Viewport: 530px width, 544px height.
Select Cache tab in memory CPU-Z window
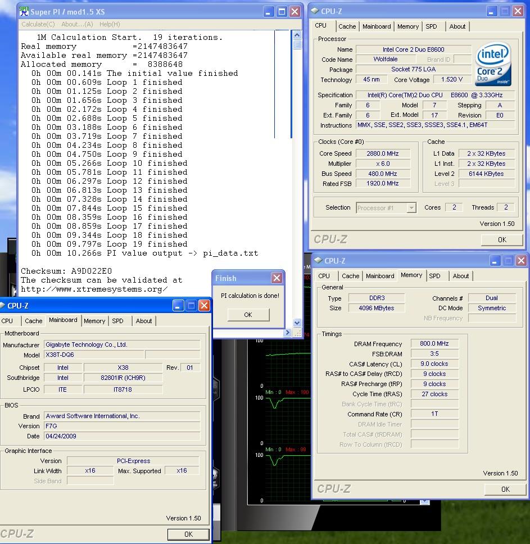[351, 276]
